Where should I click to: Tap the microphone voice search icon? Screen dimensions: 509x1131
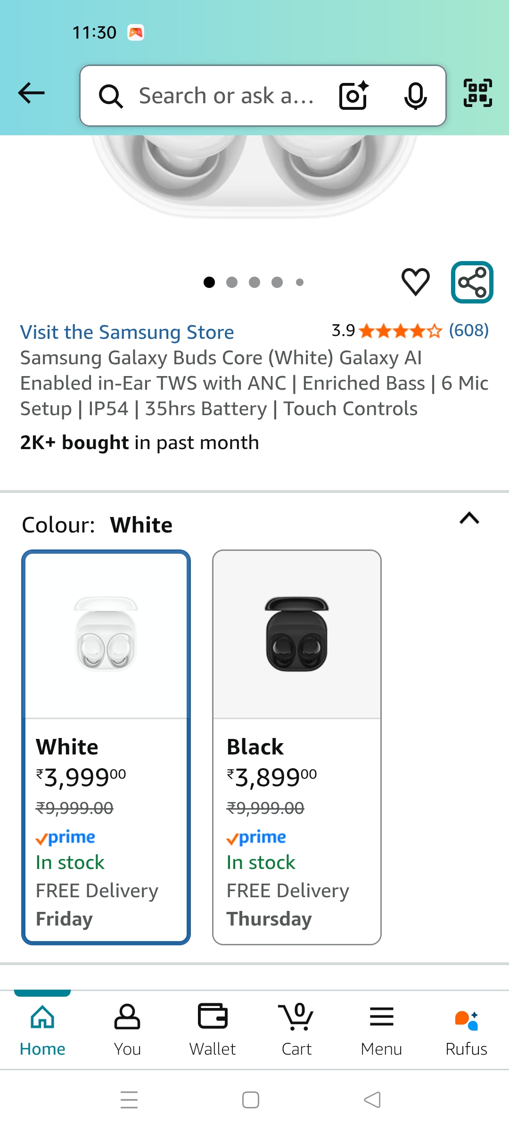[x=415, y=96]
